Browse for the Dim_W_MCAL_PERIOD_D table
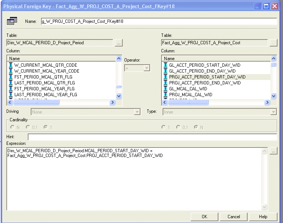Screen dimensions: 283x223 coord(119,43)
